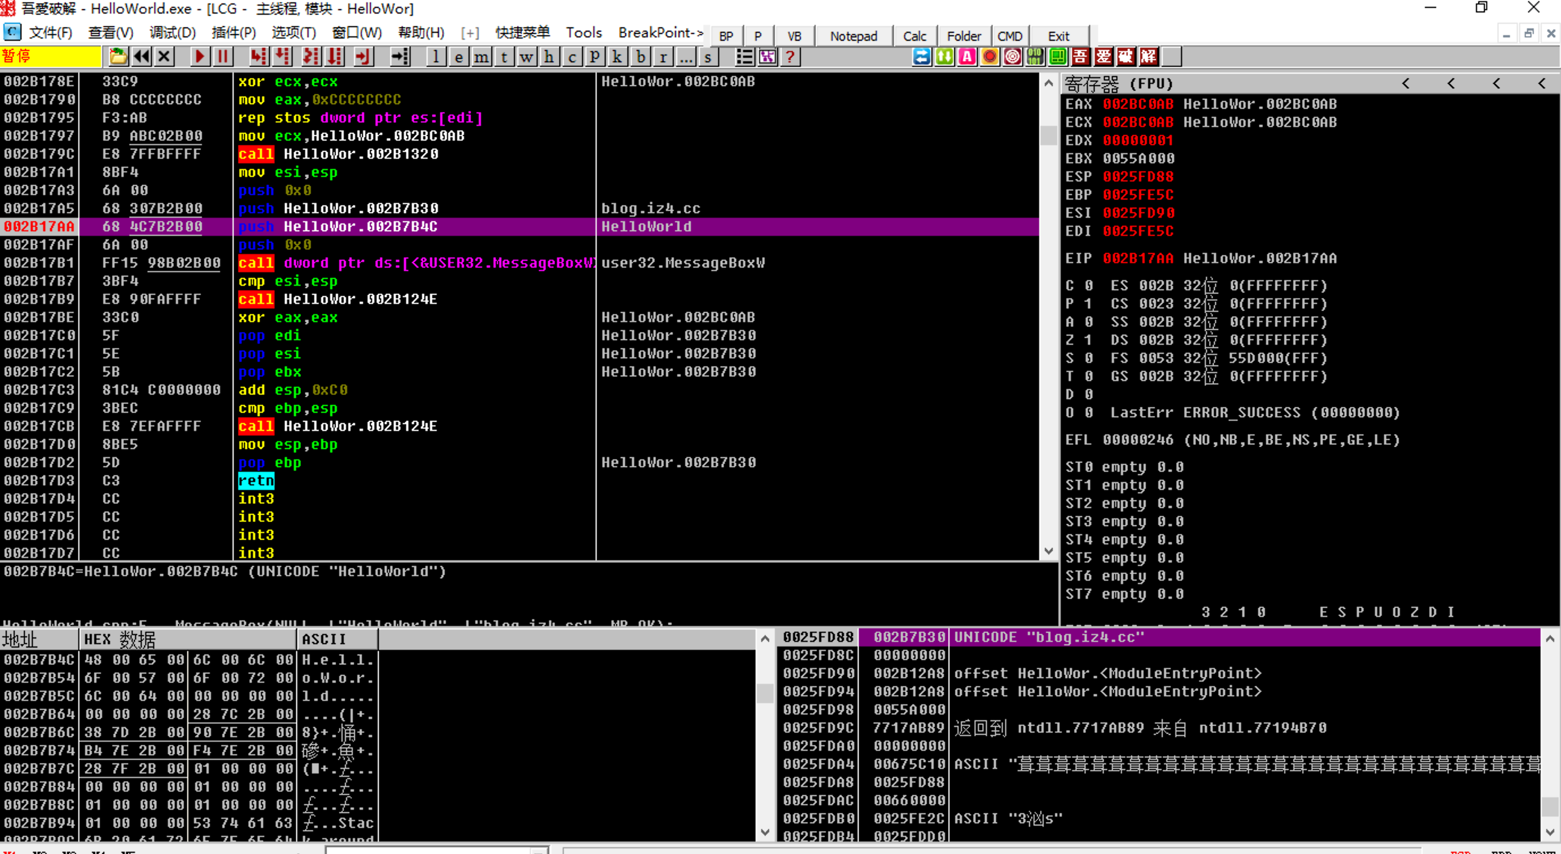1561x854 pixels.
Task: Click EAX register value 002BC0AB
Action: pyautogui.click(x=1137, y=104)
